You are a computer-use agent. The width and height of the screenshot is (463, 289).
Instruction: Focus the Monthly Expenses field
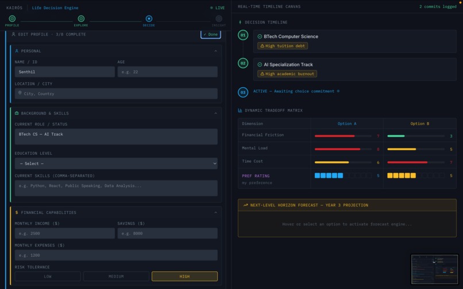116,255
